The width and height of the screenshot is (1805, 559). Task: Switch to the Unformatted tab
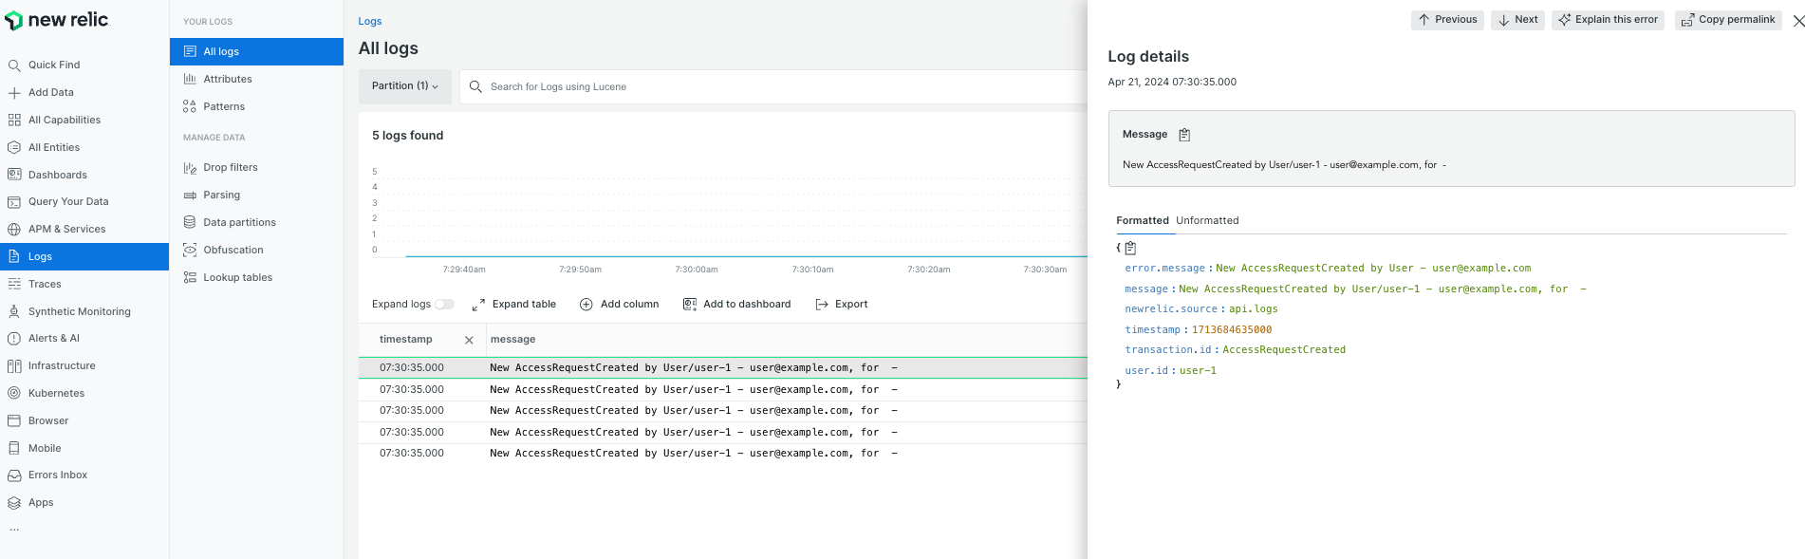1207,221
